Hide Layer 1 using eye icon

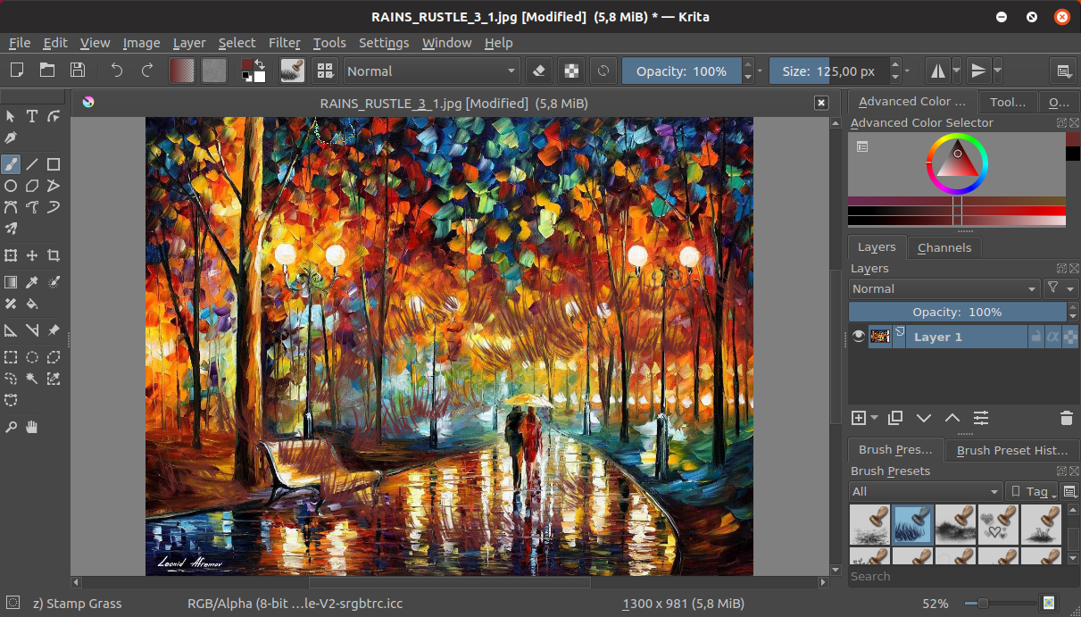click(859, 337)
